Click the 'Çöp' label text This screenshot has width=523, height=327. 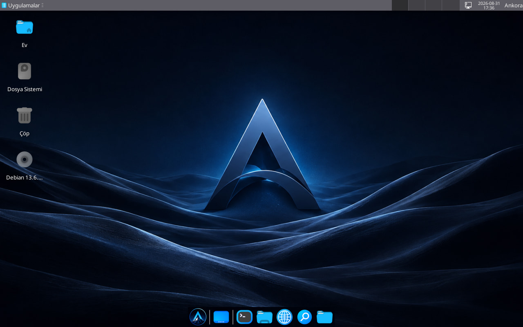tap(25, 133)
